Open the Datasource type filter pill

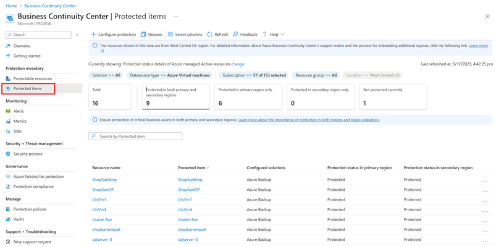coord(170,75)
